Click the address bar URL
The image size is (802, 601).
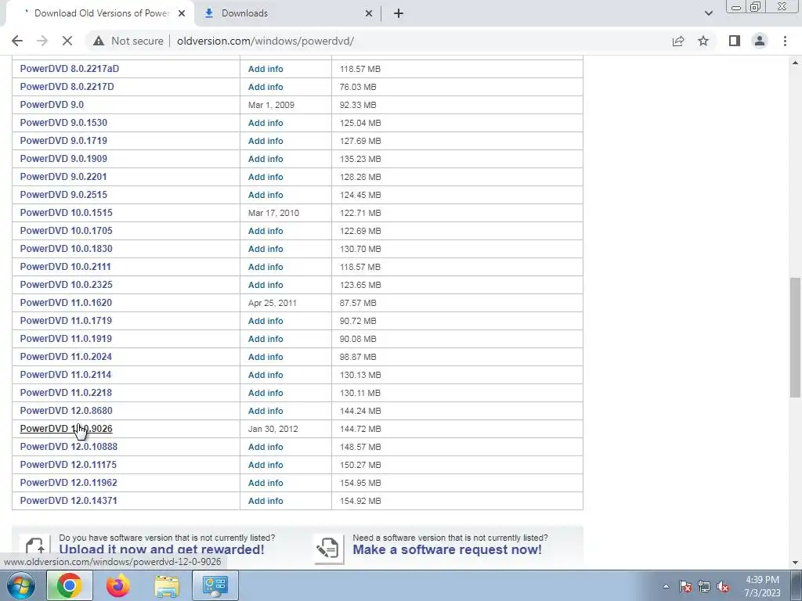pos(266,41)
